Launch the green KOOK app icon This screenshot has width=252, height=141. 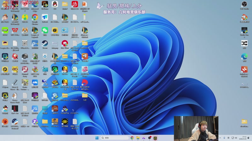(5, 30)
